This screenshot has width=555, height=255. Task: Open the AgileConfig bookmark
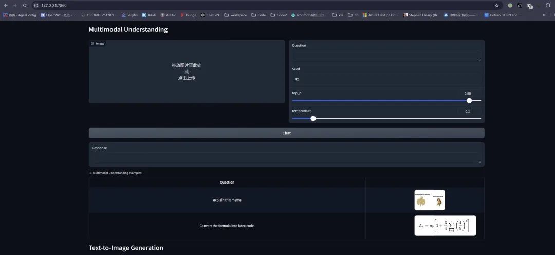[20, 15]
